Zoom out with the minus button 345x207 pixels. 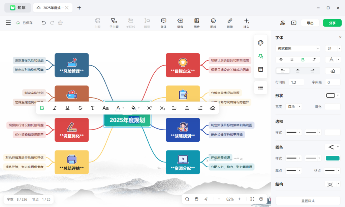pos(219,199)
